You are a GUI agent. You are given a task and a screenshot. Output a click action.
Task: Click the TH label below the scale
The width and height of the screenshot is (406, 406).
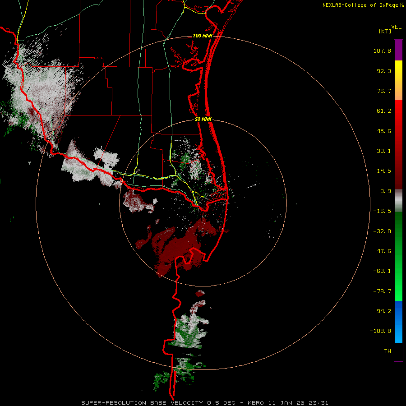pos(388,351)
